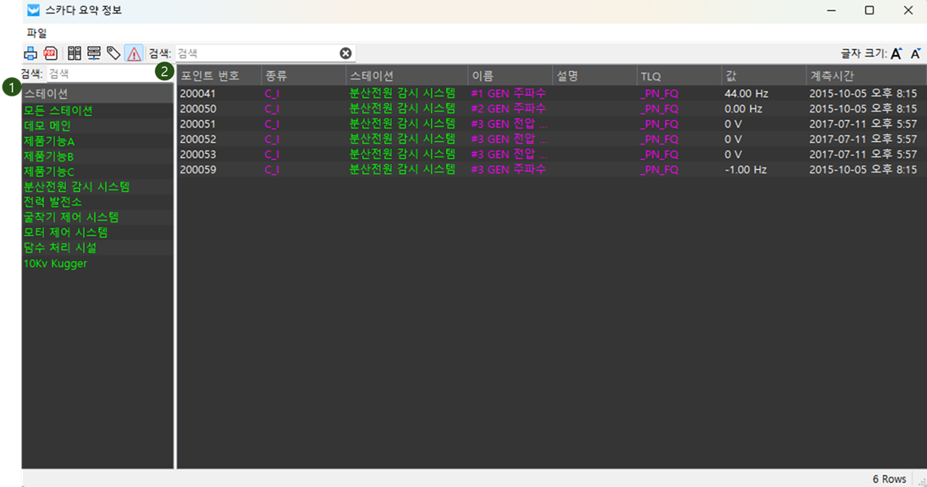This screenshot has height=487, width=927.
Task: Click the station hierarchy icon in toolbar
Action: tap(94, 53)
